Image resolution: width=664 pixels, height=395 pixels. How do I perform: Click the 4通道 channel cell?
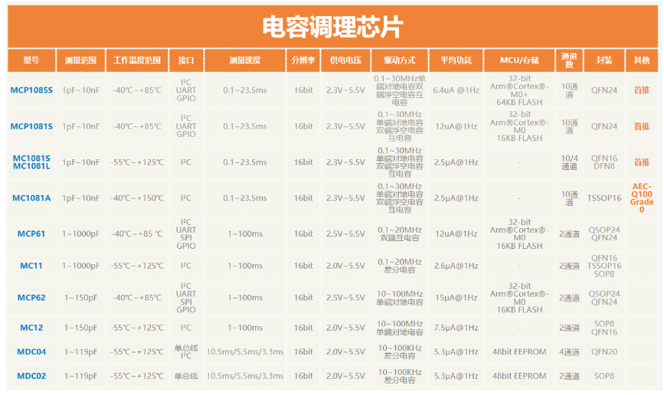(x=569, y=352)
